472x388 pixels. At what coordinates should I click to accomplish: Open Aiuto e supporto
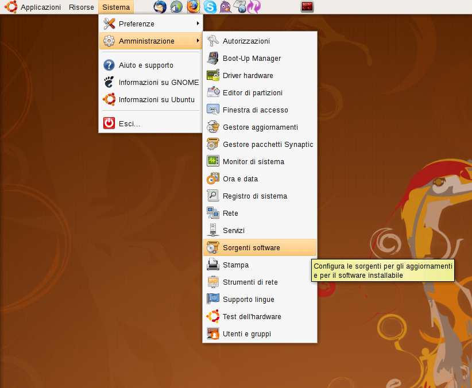click(146, 65)
